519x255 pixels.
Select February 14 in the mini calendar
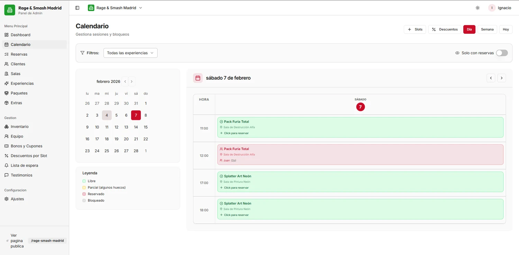136,127
